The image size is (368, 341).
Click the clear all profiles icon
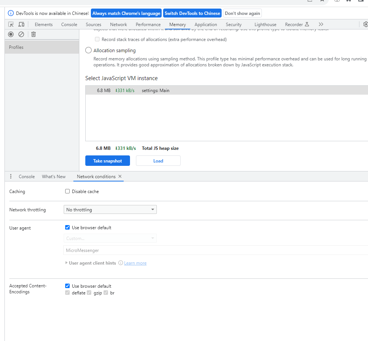click(21, 34)
